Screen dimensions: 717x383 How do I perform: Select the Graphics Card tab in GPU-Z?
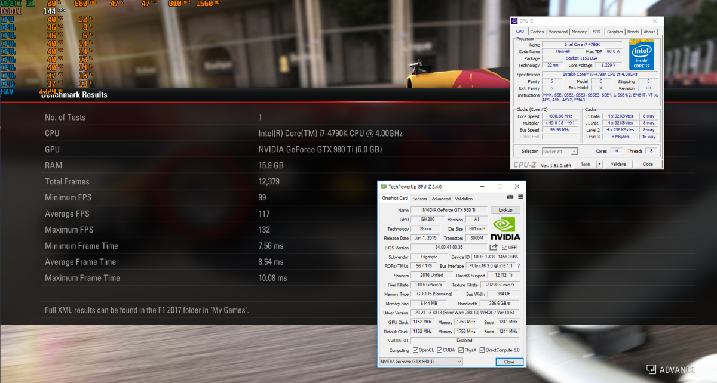pos(395,198)
